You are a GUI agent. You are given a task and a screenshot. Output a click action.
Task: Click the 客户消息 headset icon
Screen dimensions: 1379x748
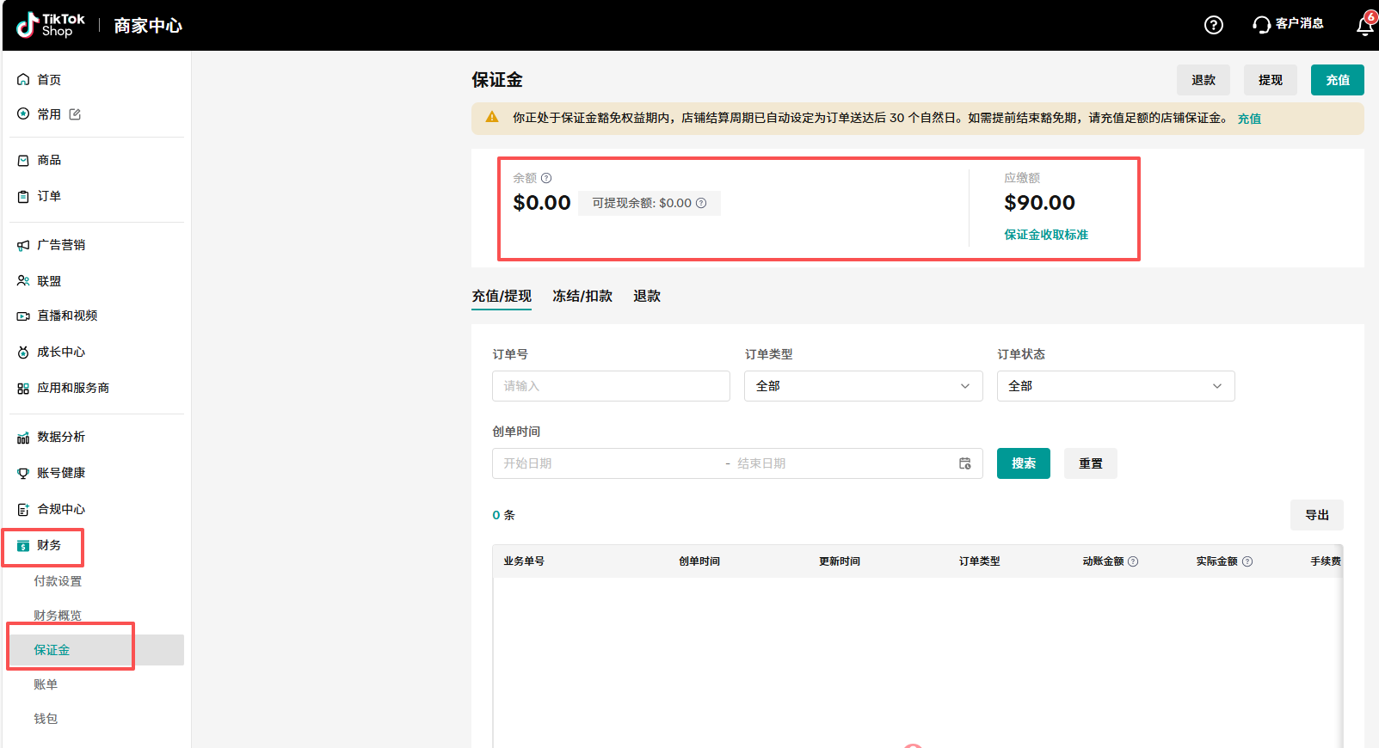[x=1261, y=25]
